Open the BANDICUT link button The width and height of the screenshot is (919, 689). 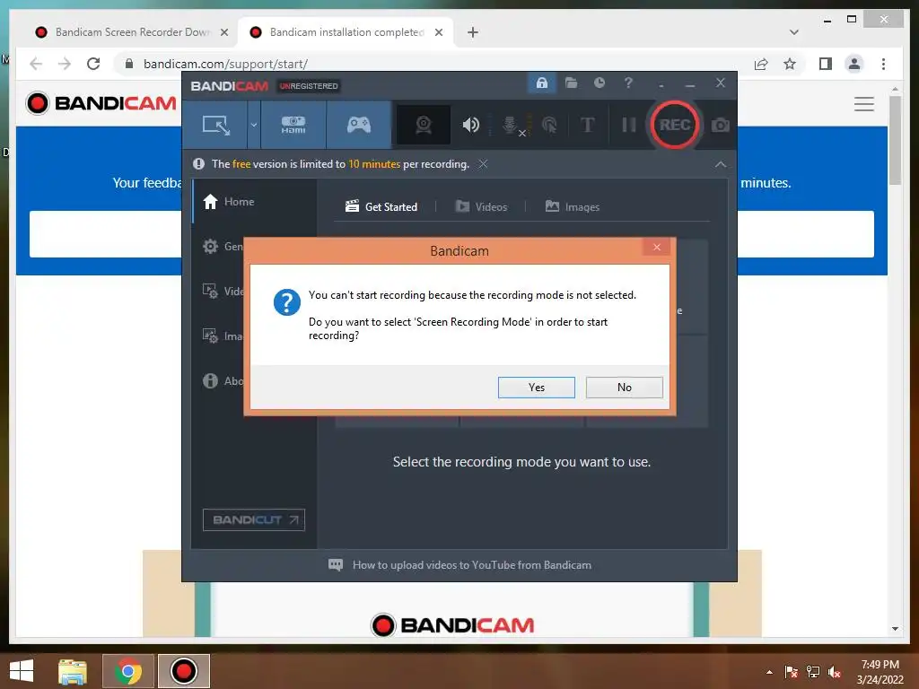[254, 519]
